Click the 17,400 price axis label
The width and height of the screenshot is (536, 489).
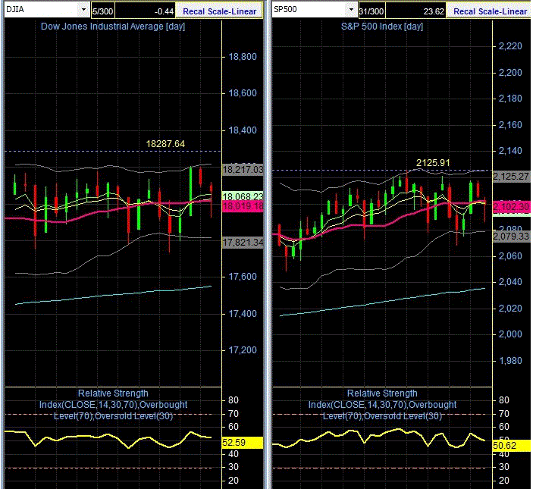tap(243, 314)
